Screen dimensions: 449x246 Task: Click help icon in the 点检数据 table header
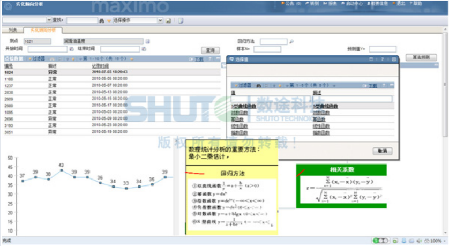210,59
